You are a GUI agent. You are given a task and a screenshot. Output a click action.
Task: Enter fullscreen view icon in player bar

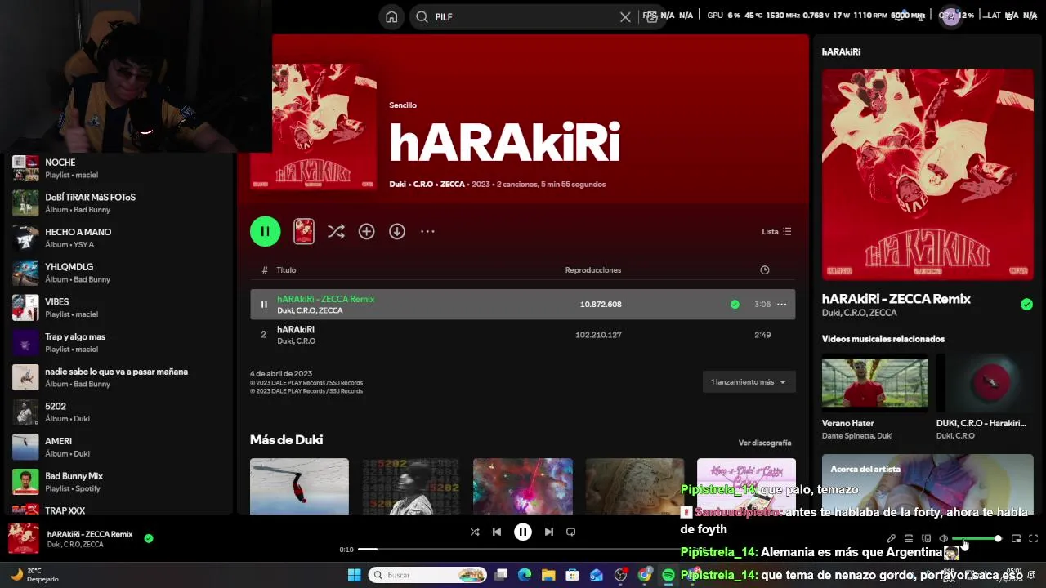(x=1034, y=539)
